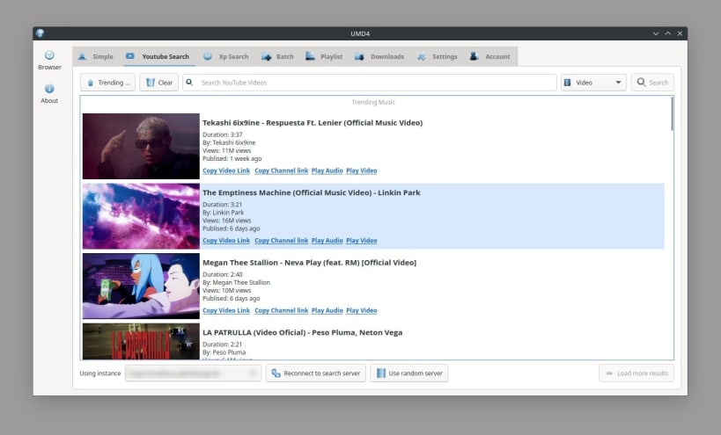The height and width of the screenshot is (435, 721).
Task: Click the UMD4 app icon in titlebar
Action: point(40,33)
